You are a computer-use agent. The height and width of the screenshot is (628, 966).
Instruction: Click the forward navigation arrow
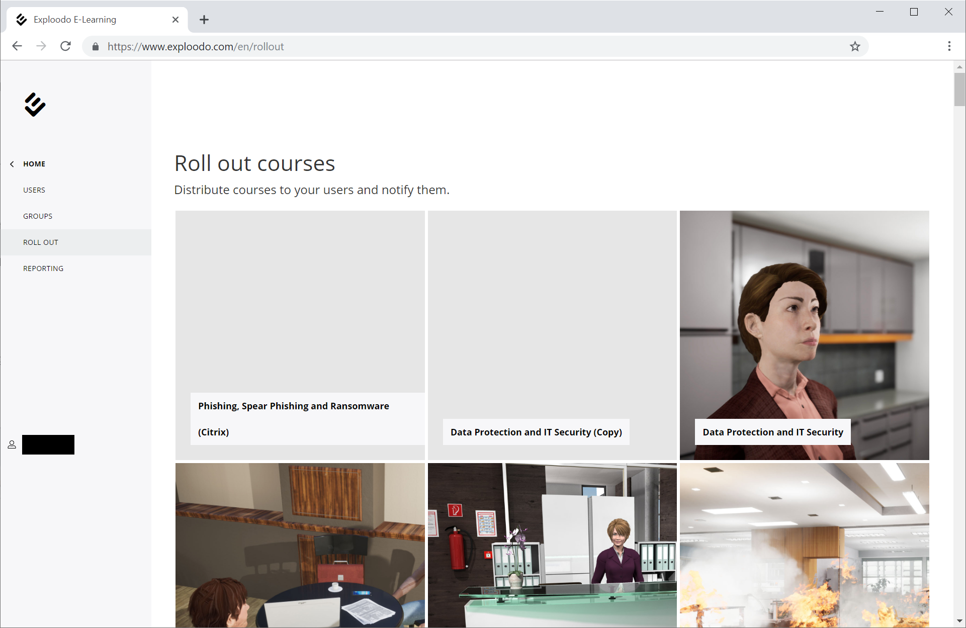point(41,46)
